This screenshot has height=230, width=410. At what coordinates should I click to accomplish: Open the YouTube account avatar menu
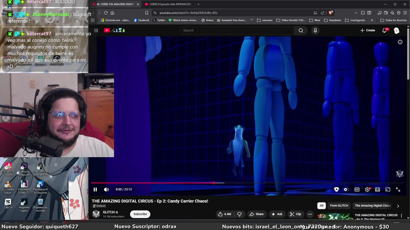coord(397,30)
